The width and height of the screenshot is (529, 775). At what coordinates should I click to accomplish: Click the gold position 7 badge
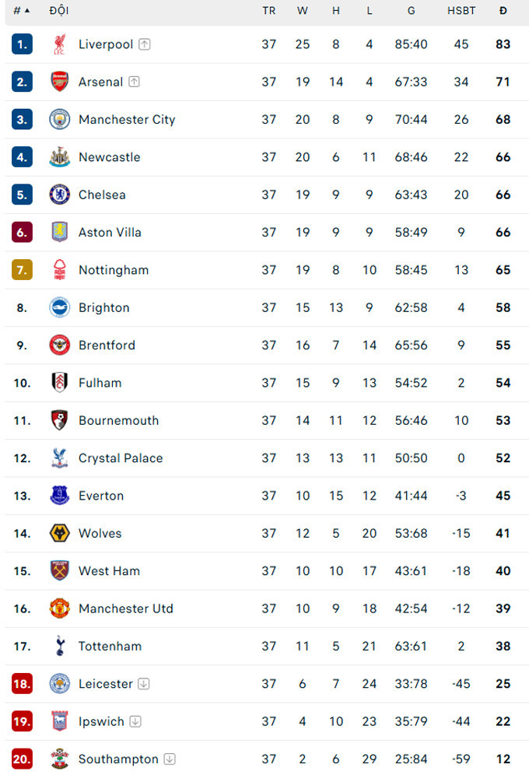tap(22, 270)
